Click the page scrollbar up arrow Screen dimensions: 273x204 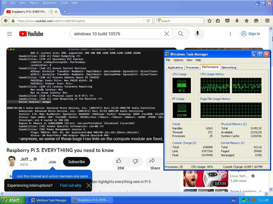pos(271,28)
